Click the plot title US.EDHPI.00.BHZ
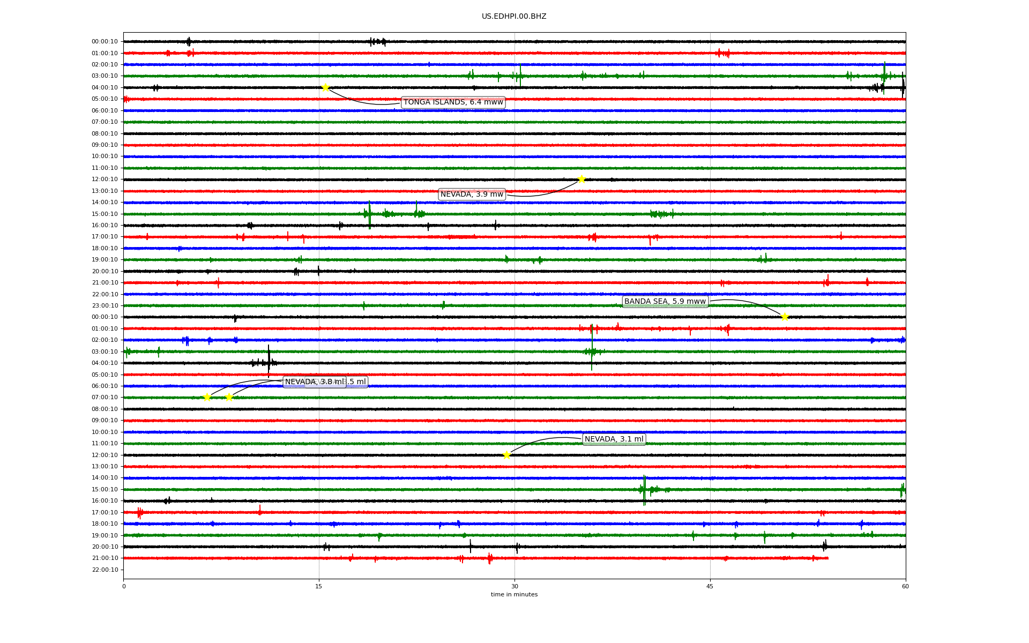 click(514, 17)
